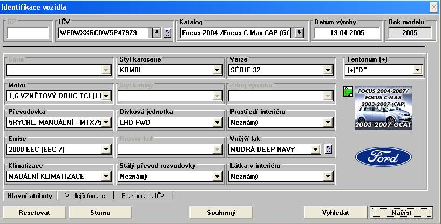Switch to the Vedlejší funkce tab

[86, 196]
